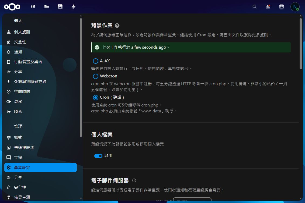
Task: Click gear icon next to 基本設定
Action: 9,168
